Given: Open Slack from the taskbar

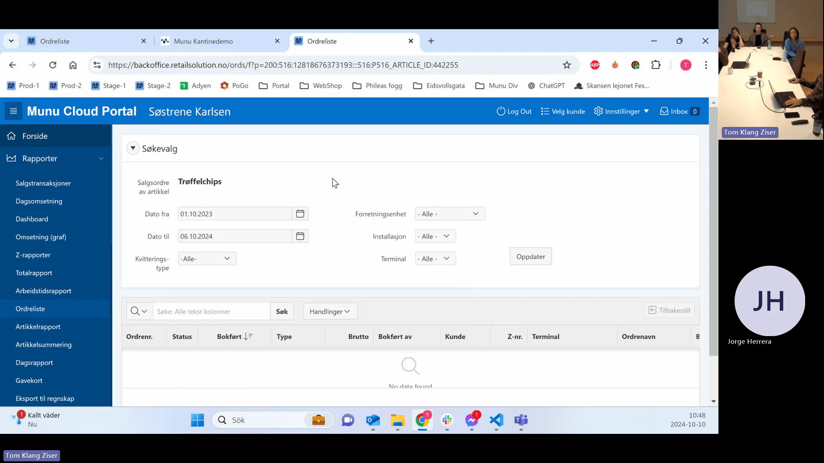Looking at the screenshot, I should [447, 420].
